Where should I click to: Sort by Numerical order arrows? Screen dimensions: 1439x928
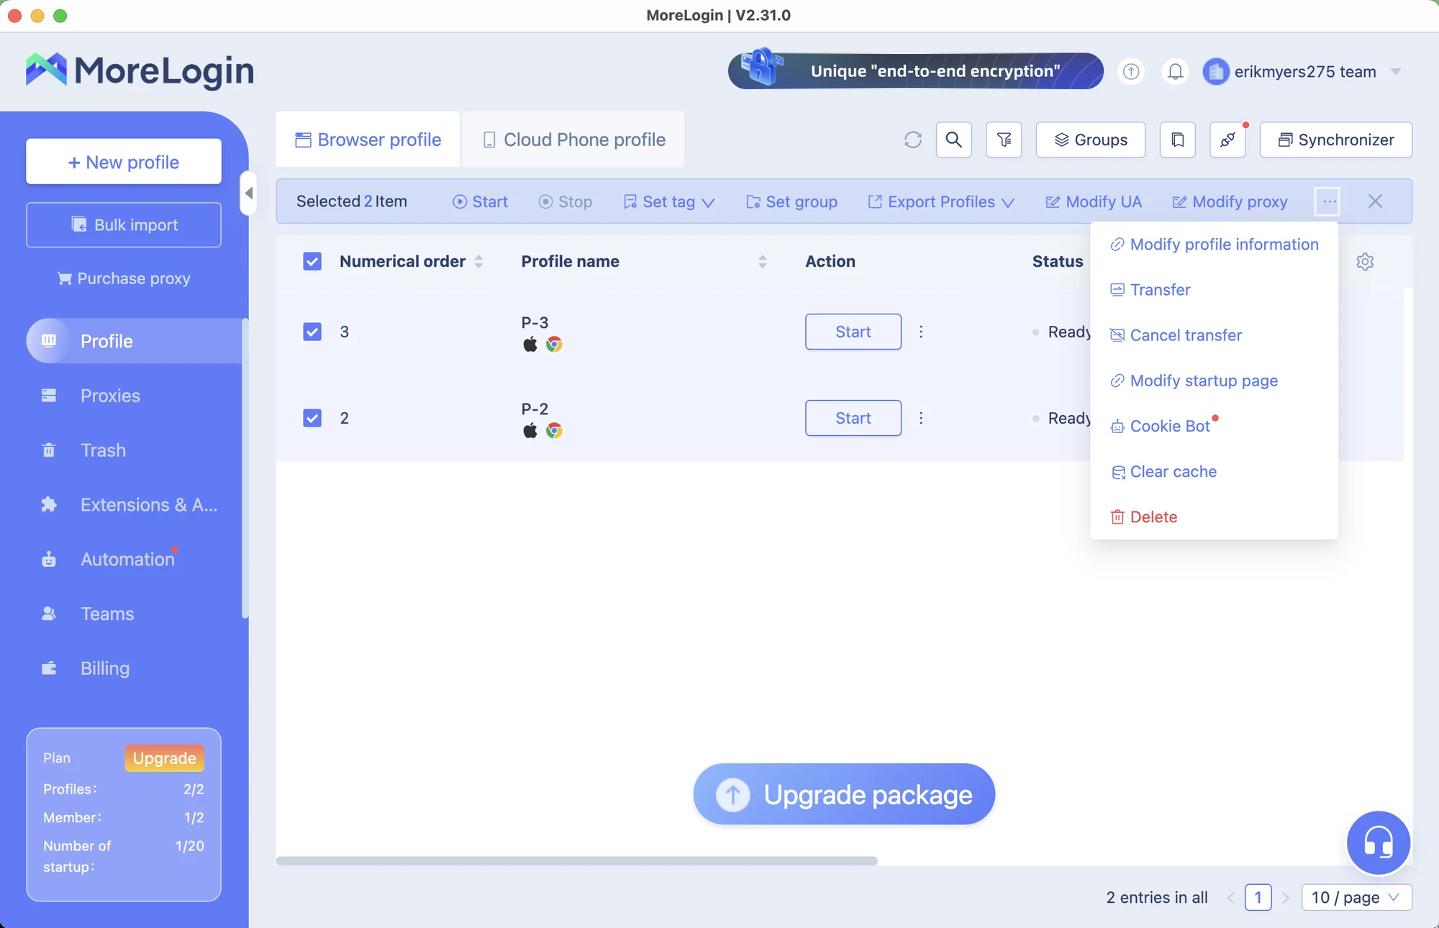click(478, 262)
